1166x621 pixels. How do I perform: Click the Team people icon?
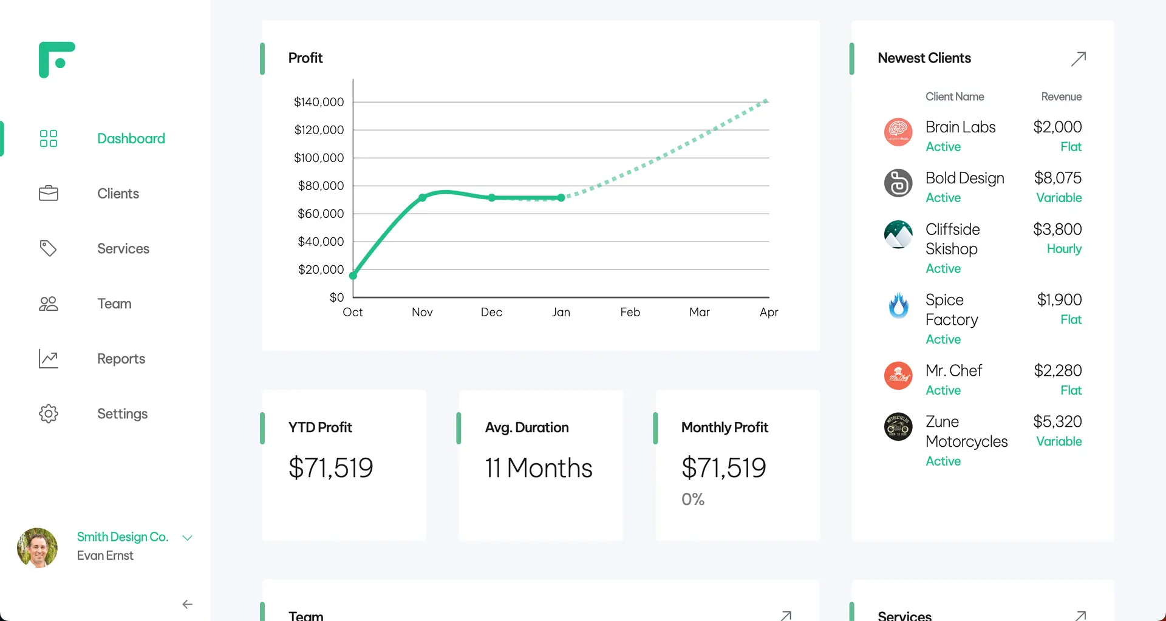(49, 304)
